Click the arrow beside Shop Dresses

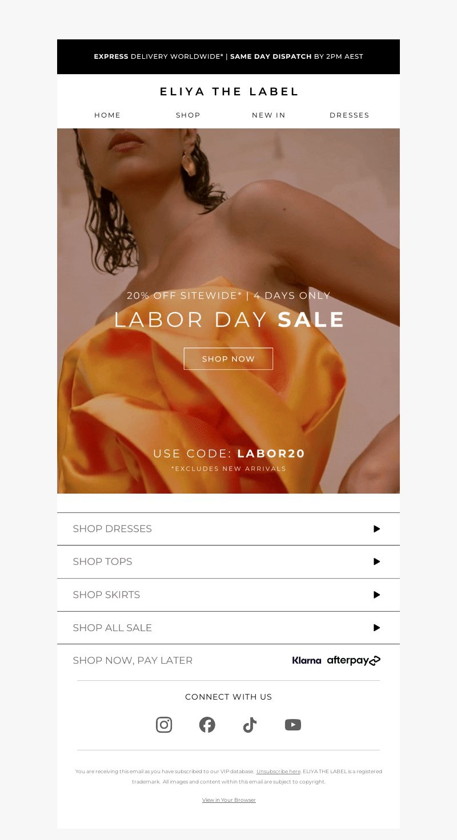pyautogui.click(x=376, y=529)
